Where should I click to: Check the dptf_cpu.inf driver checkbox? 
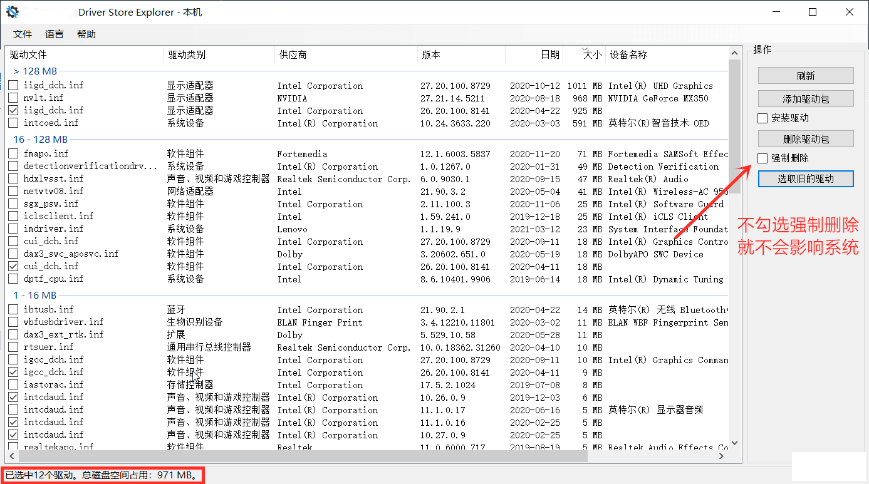point(13,279)
